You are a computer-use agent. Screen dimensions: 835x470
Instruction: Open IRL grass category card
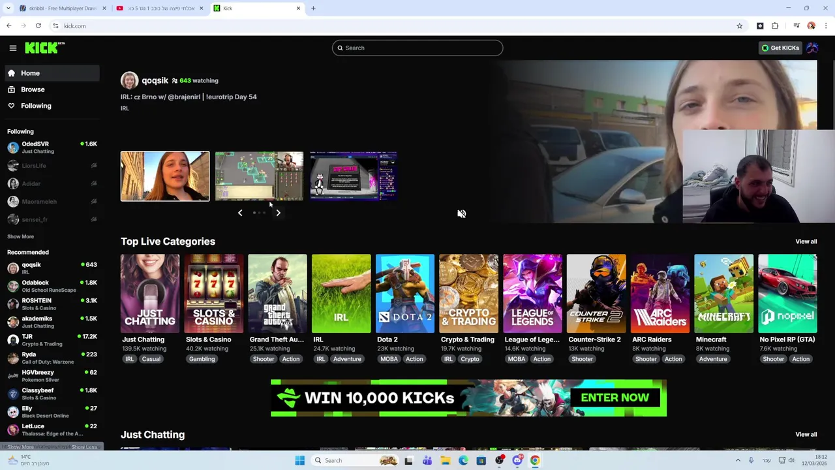(341, 294)
